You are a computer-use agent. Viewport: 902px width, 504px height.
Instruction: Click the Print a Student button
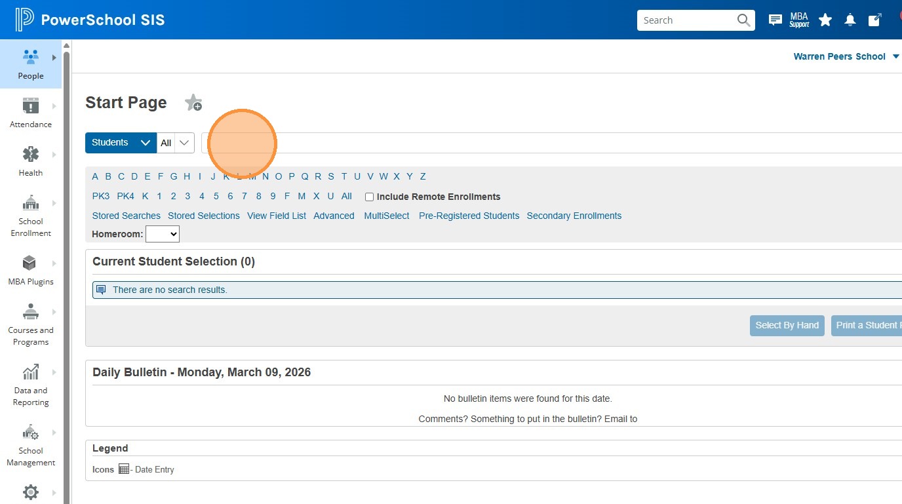(x=867, y=325)
